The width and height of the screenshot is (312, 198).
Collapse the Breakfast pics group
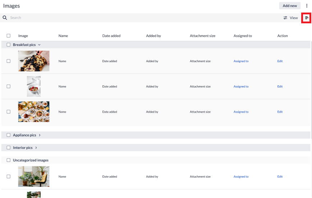click(39, 45)
